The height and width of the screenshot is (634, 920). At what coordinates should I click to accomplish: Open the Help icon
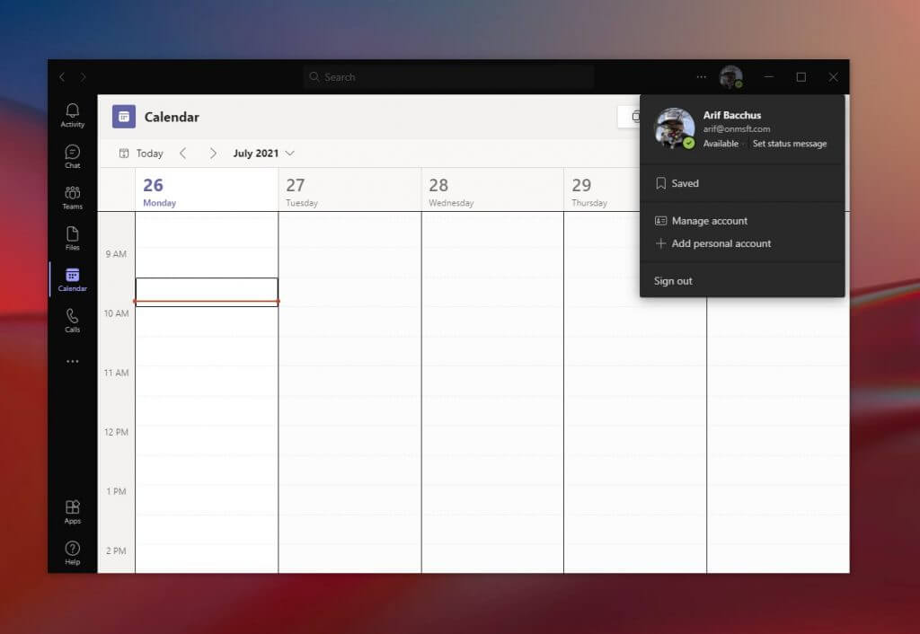coord(72,553)
